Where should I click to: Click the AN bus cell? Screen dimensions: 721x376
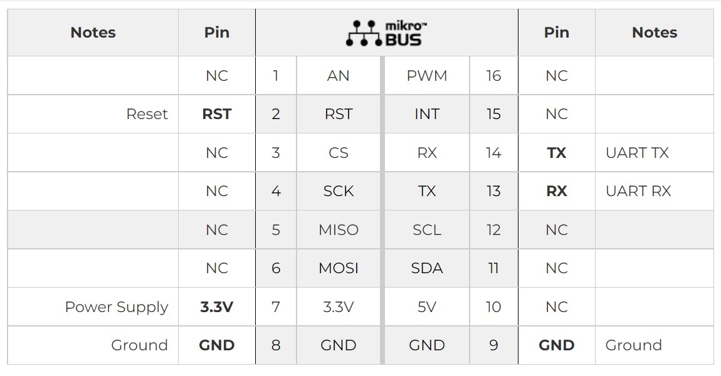339,76
